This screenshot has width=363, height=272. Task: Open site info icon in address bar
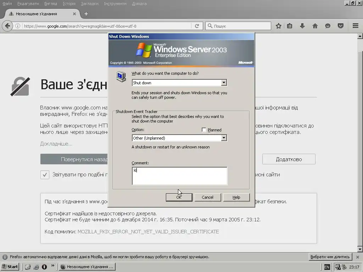[18, 26]
